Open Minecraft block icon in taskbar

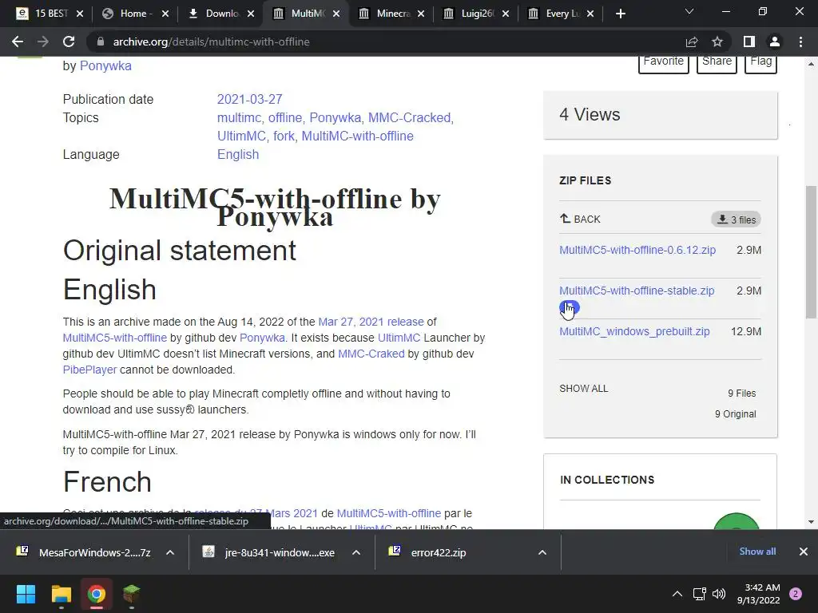pyautogui.click(x=132, y=594)
